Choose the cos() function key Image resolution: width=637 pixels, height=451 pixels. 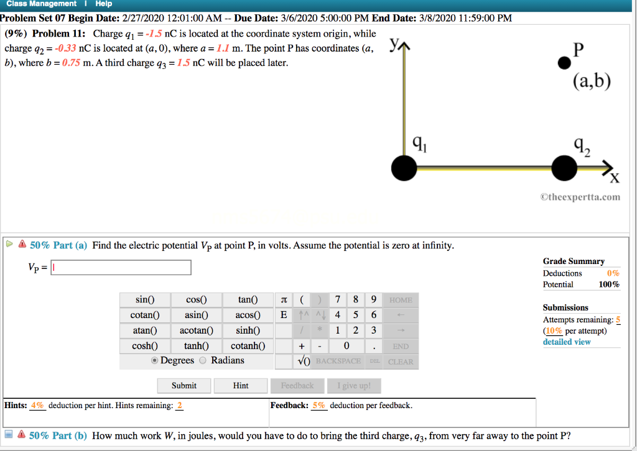[196, 299]
